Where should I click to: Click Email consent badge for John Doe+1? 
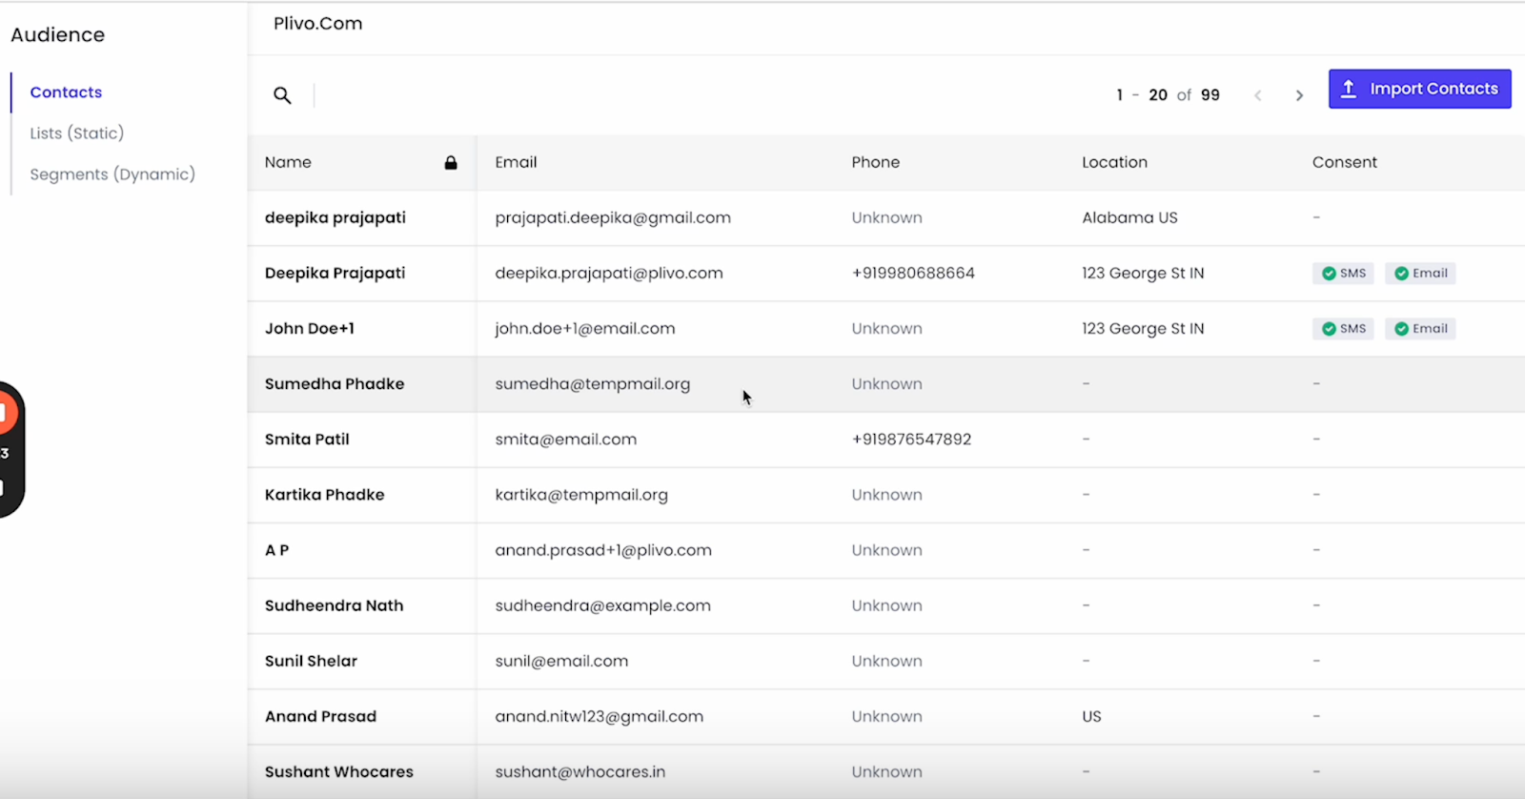[x=1420, y=329]
